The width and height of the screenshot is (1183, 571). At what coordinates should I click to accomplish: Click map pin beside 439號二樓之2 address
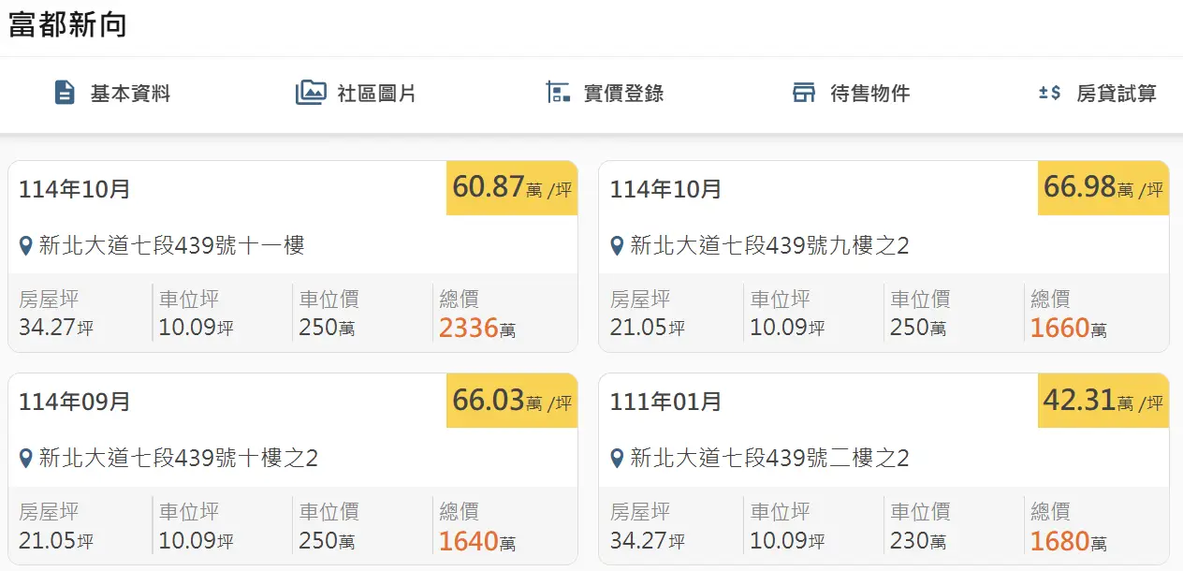point(617,459)
